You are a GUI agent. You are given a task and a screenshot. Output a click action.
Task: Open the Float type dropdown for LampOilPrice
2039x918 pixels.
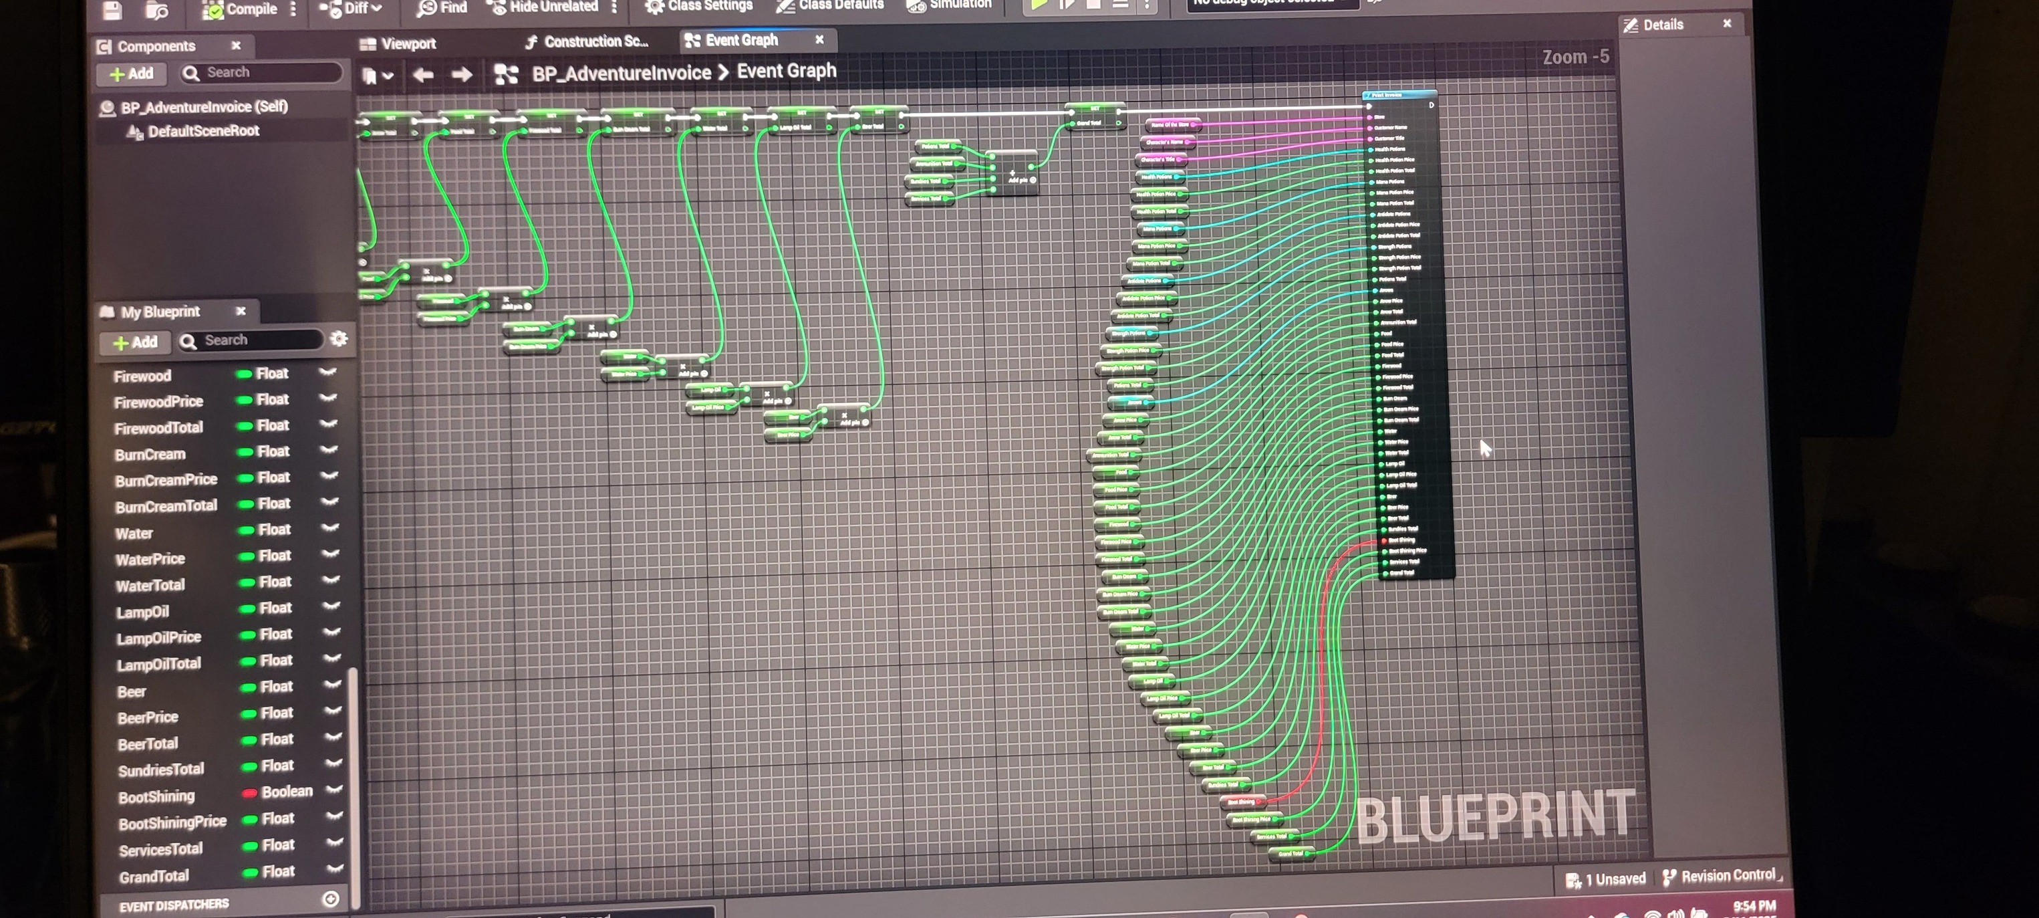click(266, 635)
